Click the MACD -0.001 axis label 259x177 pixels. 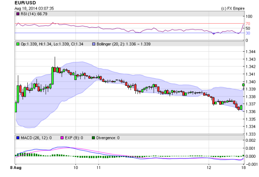tap(252, 164)
